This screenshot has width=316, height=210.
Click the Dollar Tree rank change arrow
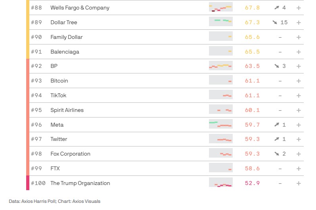click(x=275, y=23)
